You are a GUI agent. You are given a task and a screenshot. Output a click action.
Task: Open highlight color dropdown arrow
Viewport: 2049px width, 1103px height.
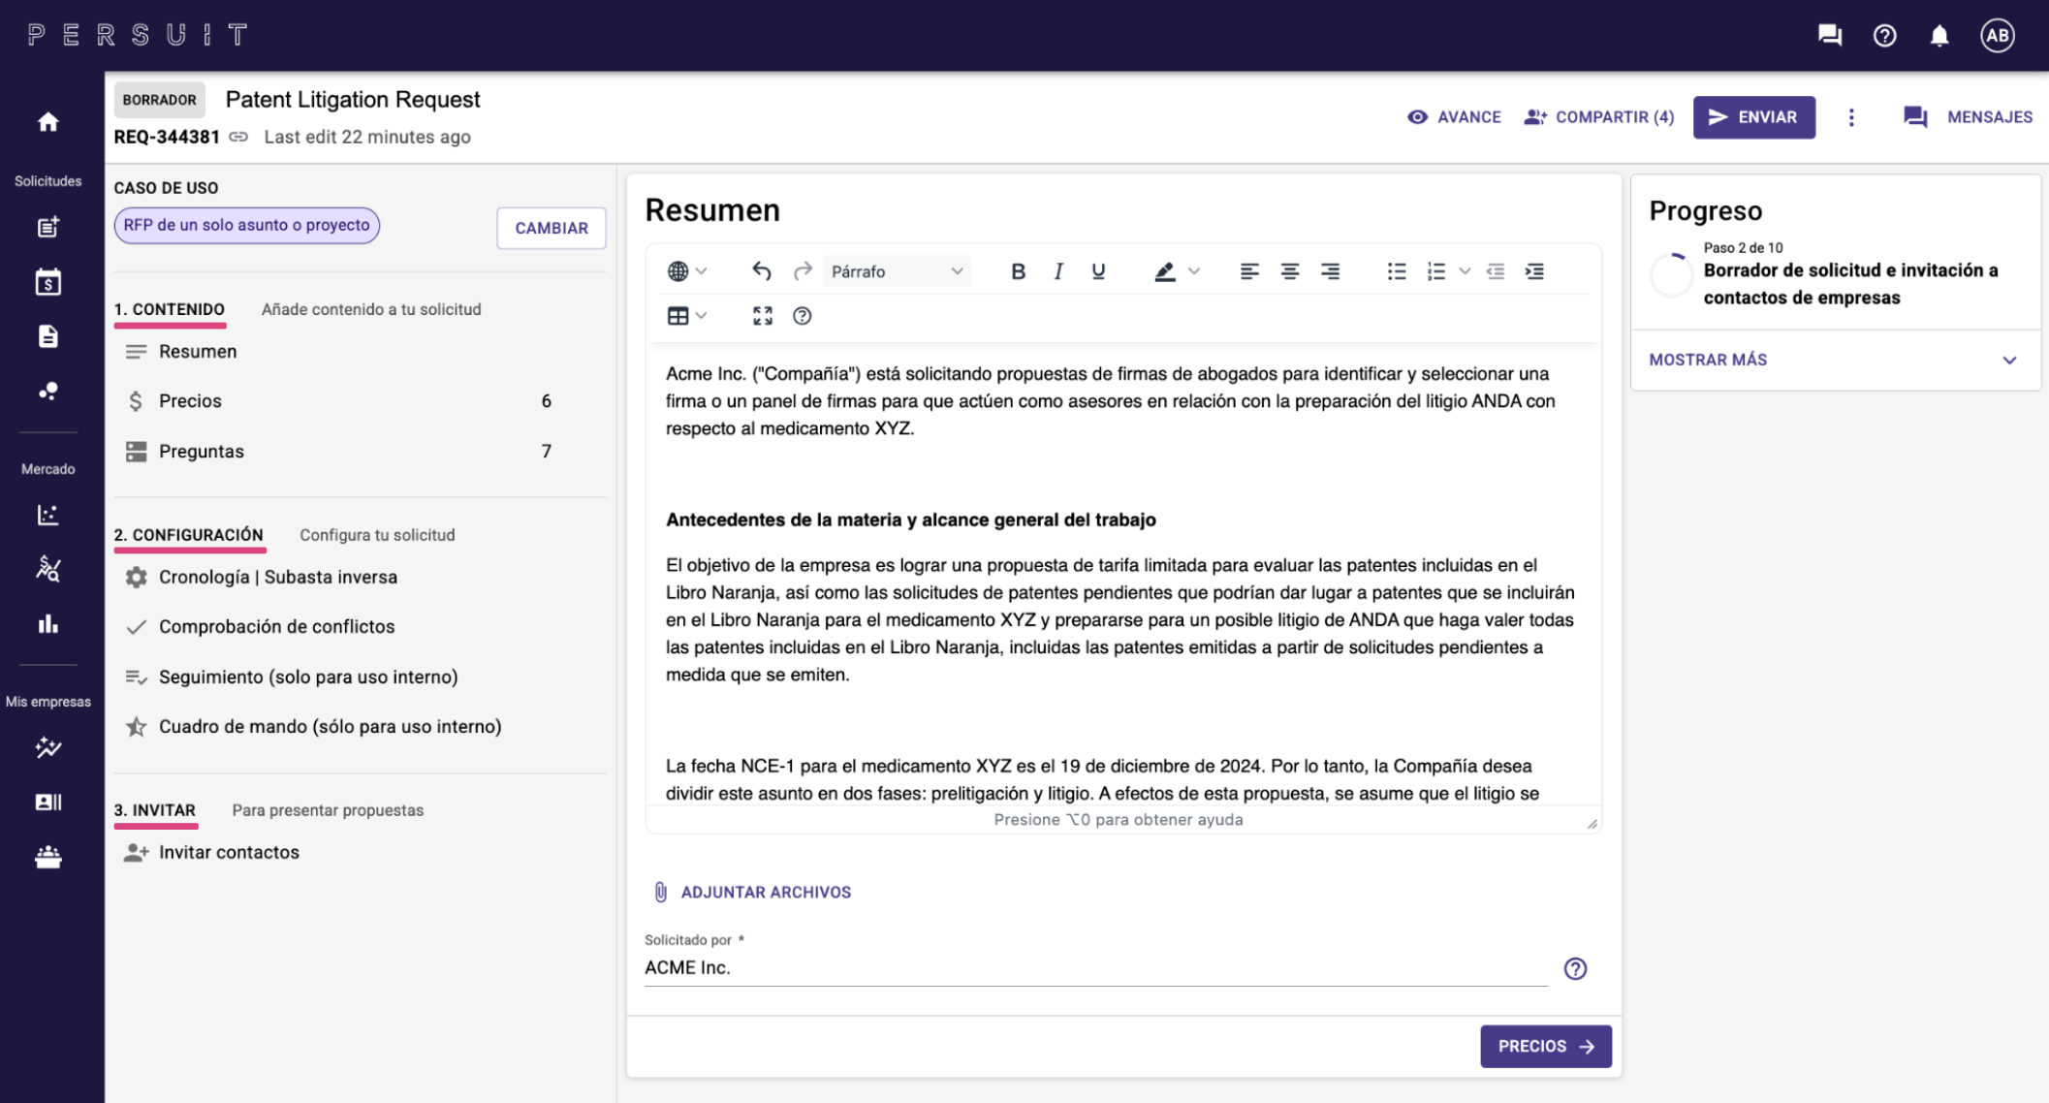[x=1194, y=271]
